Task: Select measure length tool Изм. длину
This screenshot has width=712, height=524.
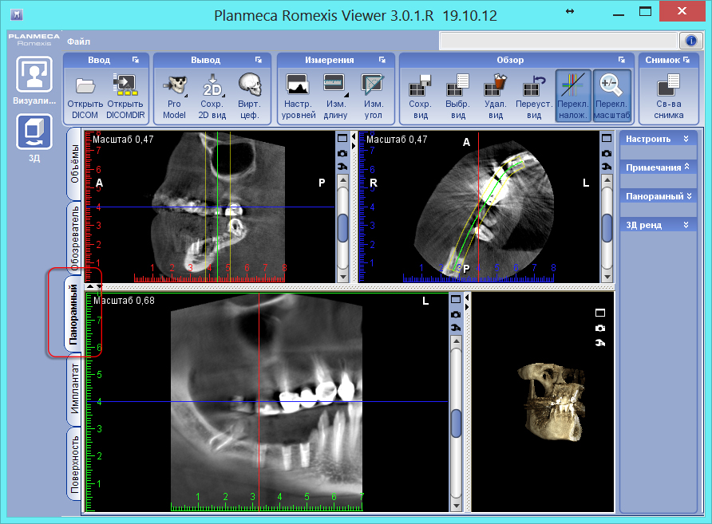Action: [x=335, y=96]
